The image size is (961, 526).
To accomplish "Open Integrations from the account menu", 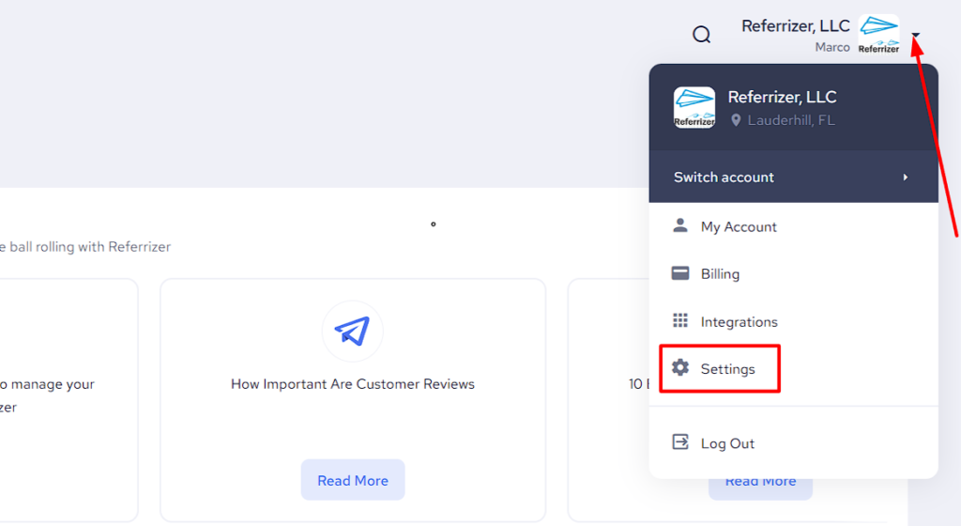I will [x=739, y=322].
